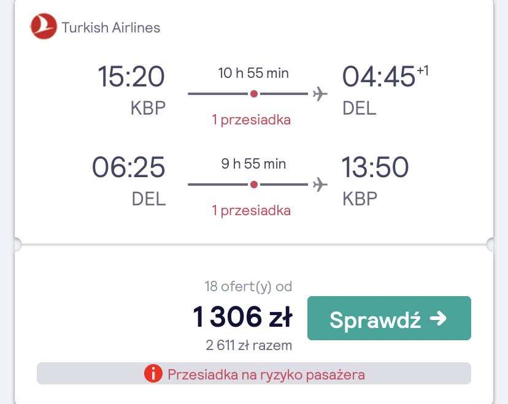Screen dimensions: 508x404
Task: Select the 1 przesiadka label on return flight
Action: tap(252, 211)
